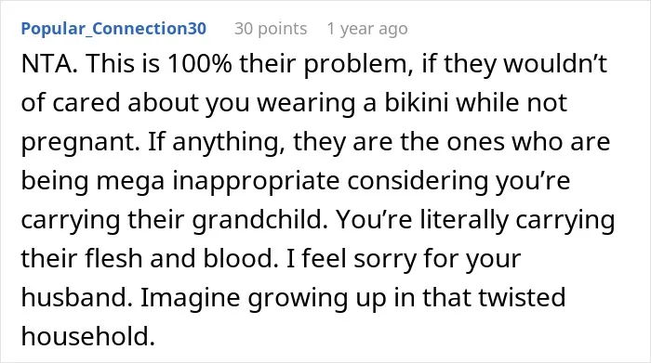Click the 100% text in the comment
Viewport: 651px width, 363px height.
pos(199,64)
